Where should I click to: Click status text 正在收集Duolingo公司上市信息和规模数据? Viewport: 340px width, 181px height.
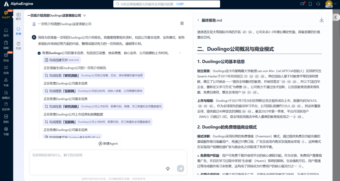click(x=73, y=114)
